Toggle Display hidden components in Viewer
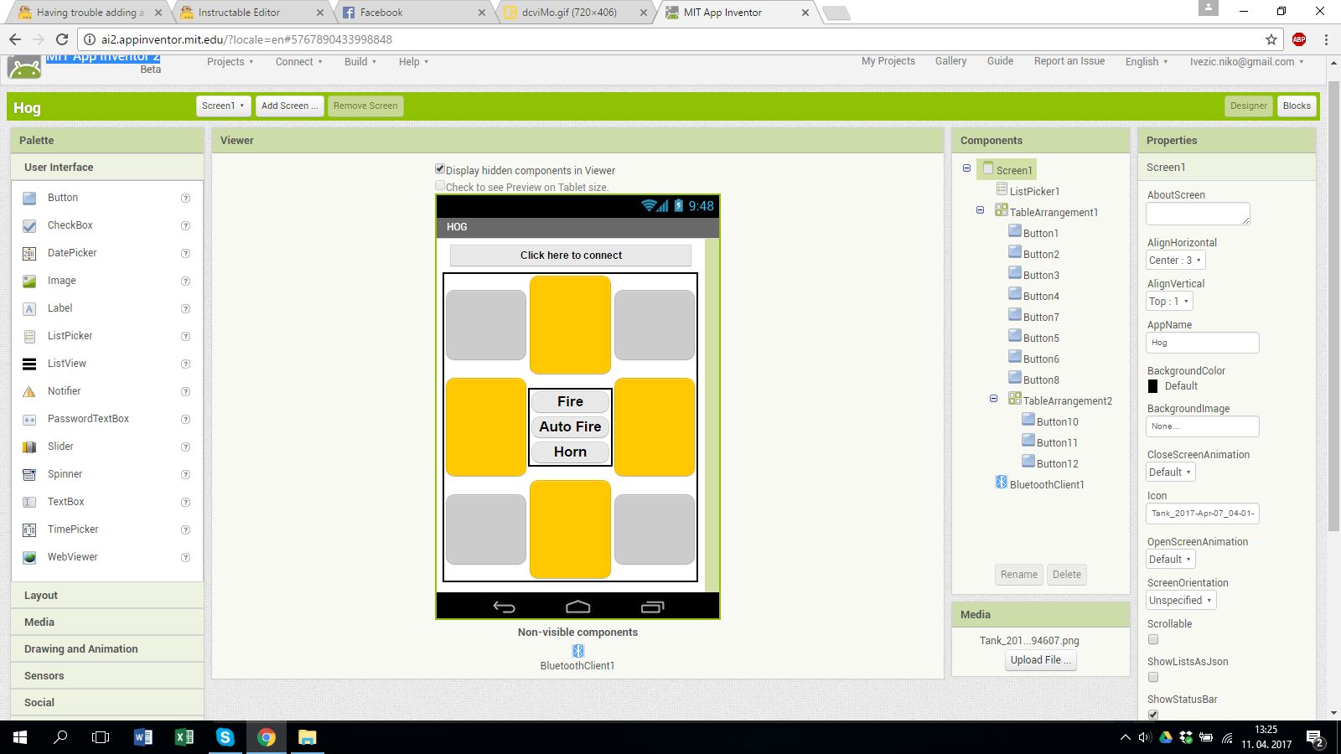 tap(440, 169)
